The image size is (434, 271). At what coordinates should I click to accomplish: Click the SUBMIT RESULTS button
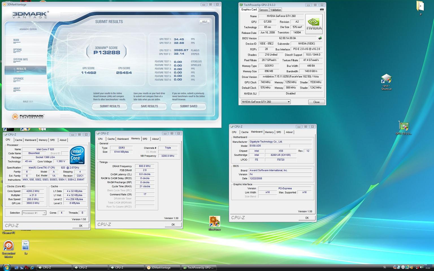(x=110, y=106)
